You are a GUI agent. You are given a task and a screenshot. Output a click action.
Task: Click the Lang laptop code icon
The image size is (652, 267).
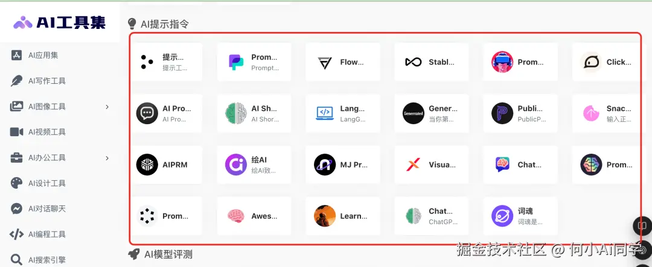click(x=325, y=113)
